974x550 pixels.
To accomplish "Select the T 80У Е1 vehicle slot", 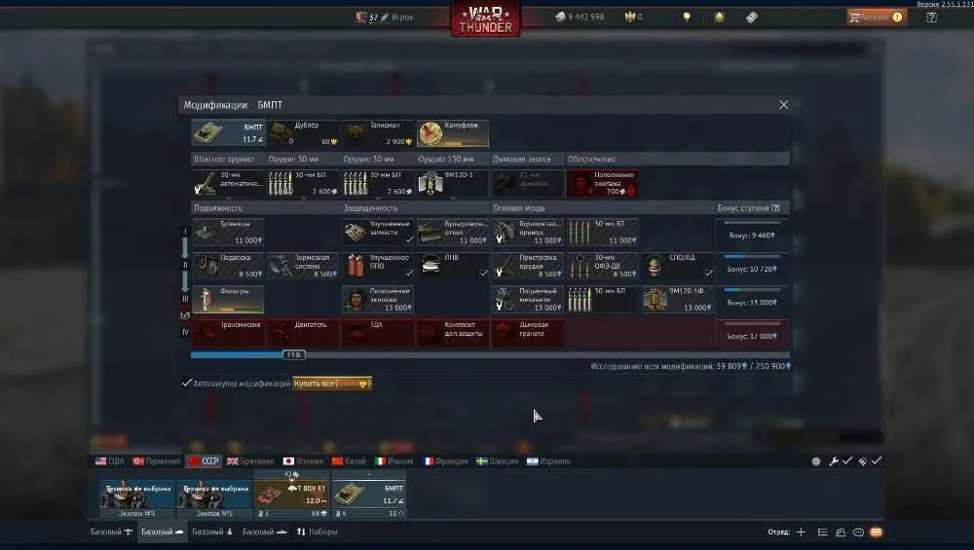I will tap(291, 495).
